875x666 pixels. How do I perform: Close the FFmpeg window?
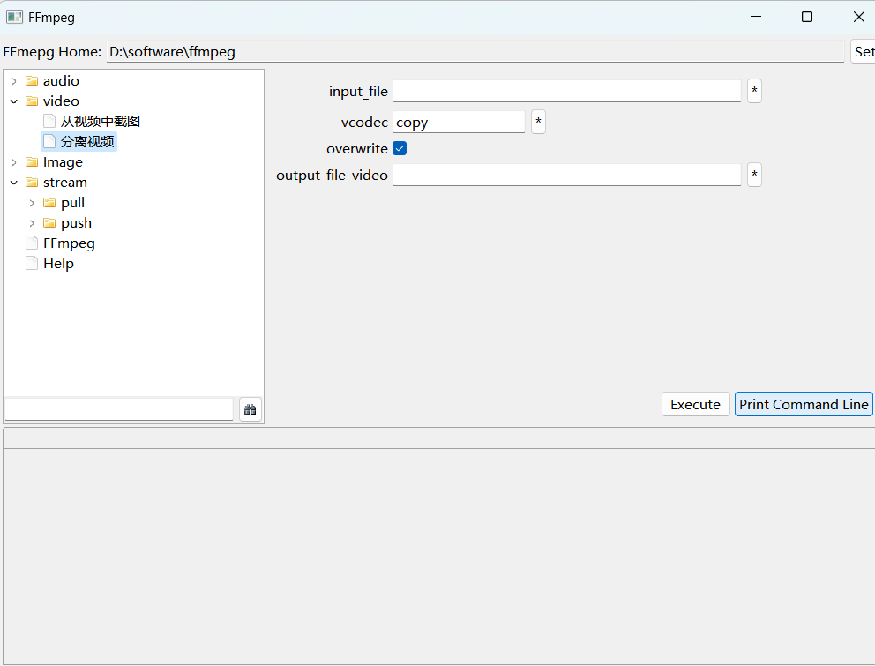[x=859, y=17]
